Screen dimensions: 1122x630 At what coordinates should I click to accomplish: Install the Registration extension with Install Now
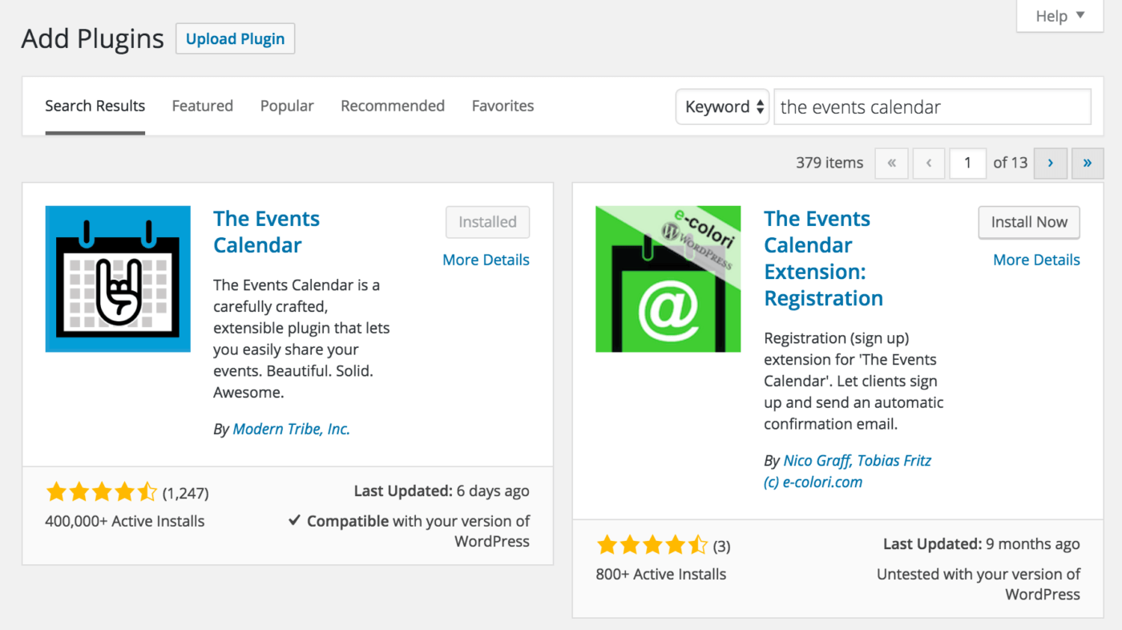(1028, 222)
